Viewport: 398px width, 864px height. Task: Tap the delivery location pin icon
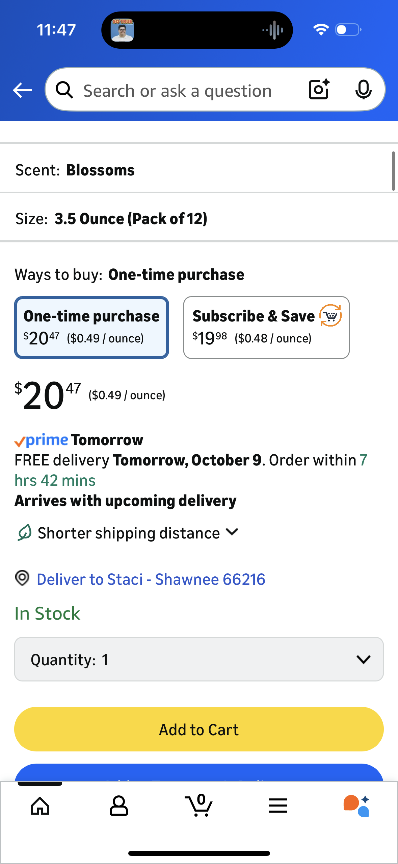click(22, 578)
